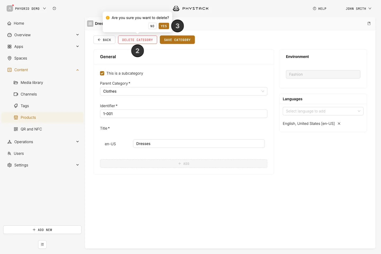
Task: Expand the Settings menu chevron
Action: (x=78, y=165)
